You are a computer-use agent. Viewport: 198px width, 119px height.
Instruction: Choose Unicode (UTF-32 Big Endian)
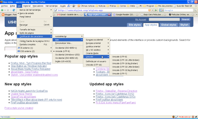click(x=126, y=70)
